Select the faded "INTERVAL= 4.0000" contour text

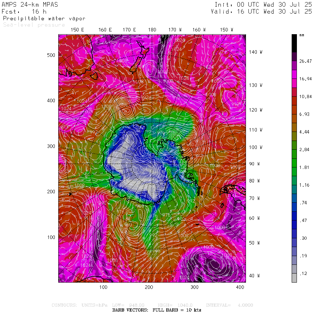tap(230, 305)
